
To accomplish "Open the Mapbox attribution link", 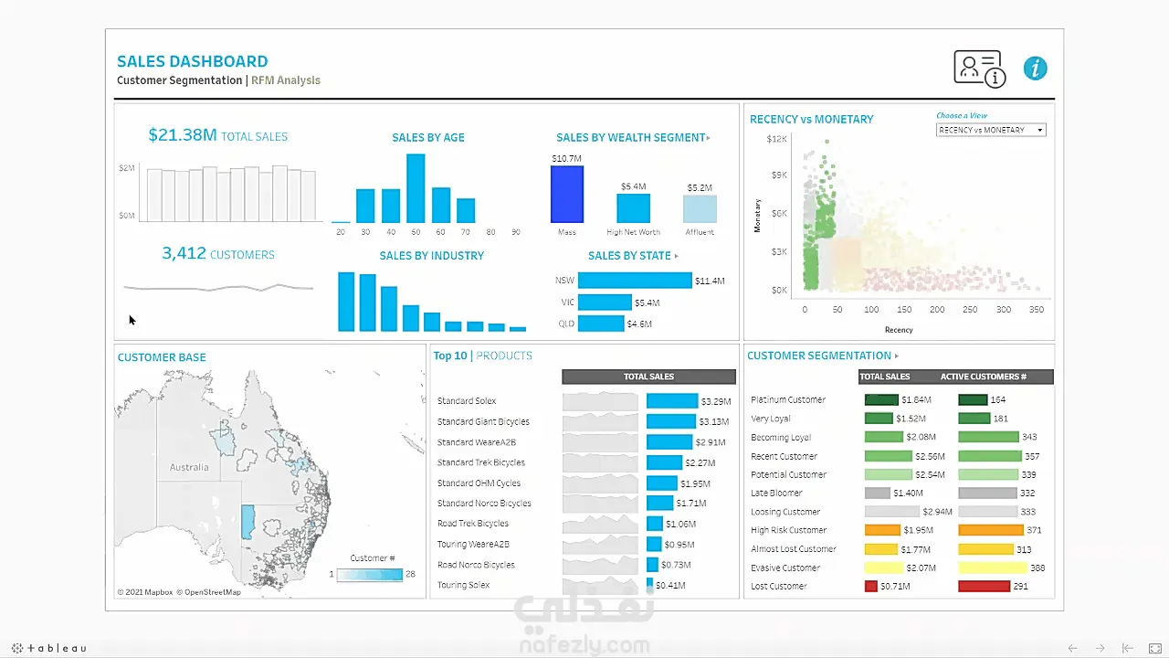I will click(x=145, y=592).
